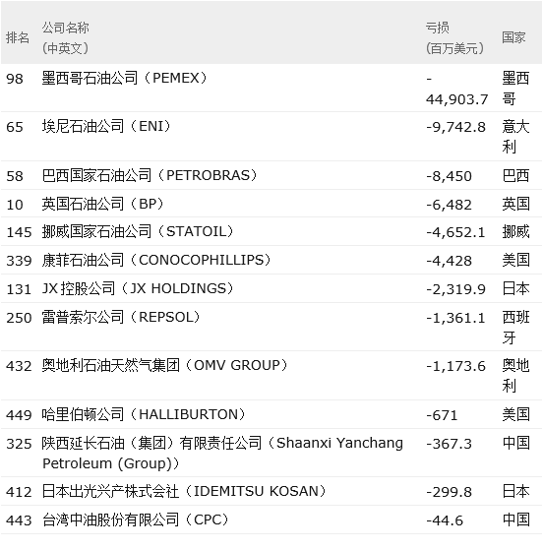This screenshot has width=543, height=550.
Task: Click the 国家 column header
Action: tap(513, 37)
